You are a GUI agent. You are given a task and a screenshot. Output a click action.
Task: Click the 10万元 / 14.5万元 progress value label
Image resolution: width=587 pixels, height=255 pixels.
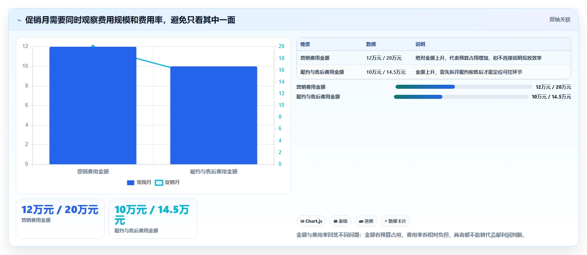tap(551, 97)
